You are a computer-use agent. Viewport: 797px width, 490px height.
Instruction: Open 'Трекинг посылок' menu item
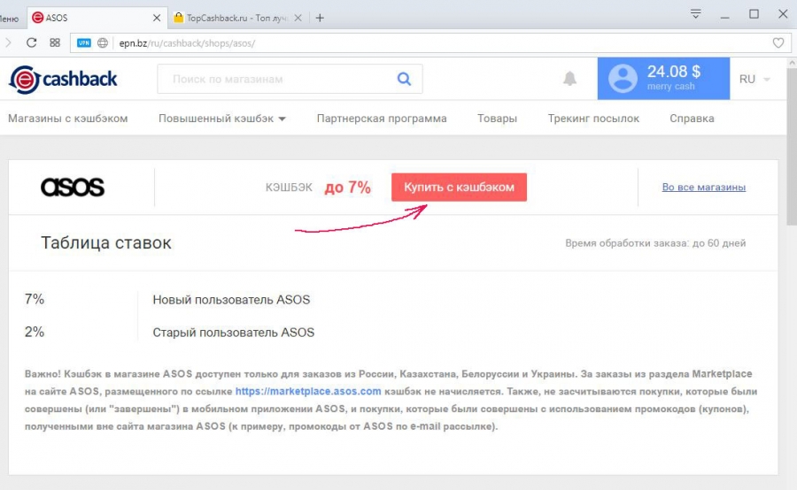(593, 119)
